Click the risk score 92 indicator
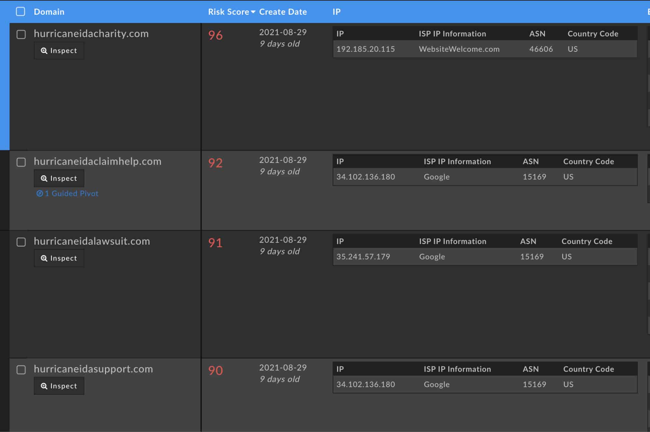Viewport: 650px width, 432px height. click(215, 163)
